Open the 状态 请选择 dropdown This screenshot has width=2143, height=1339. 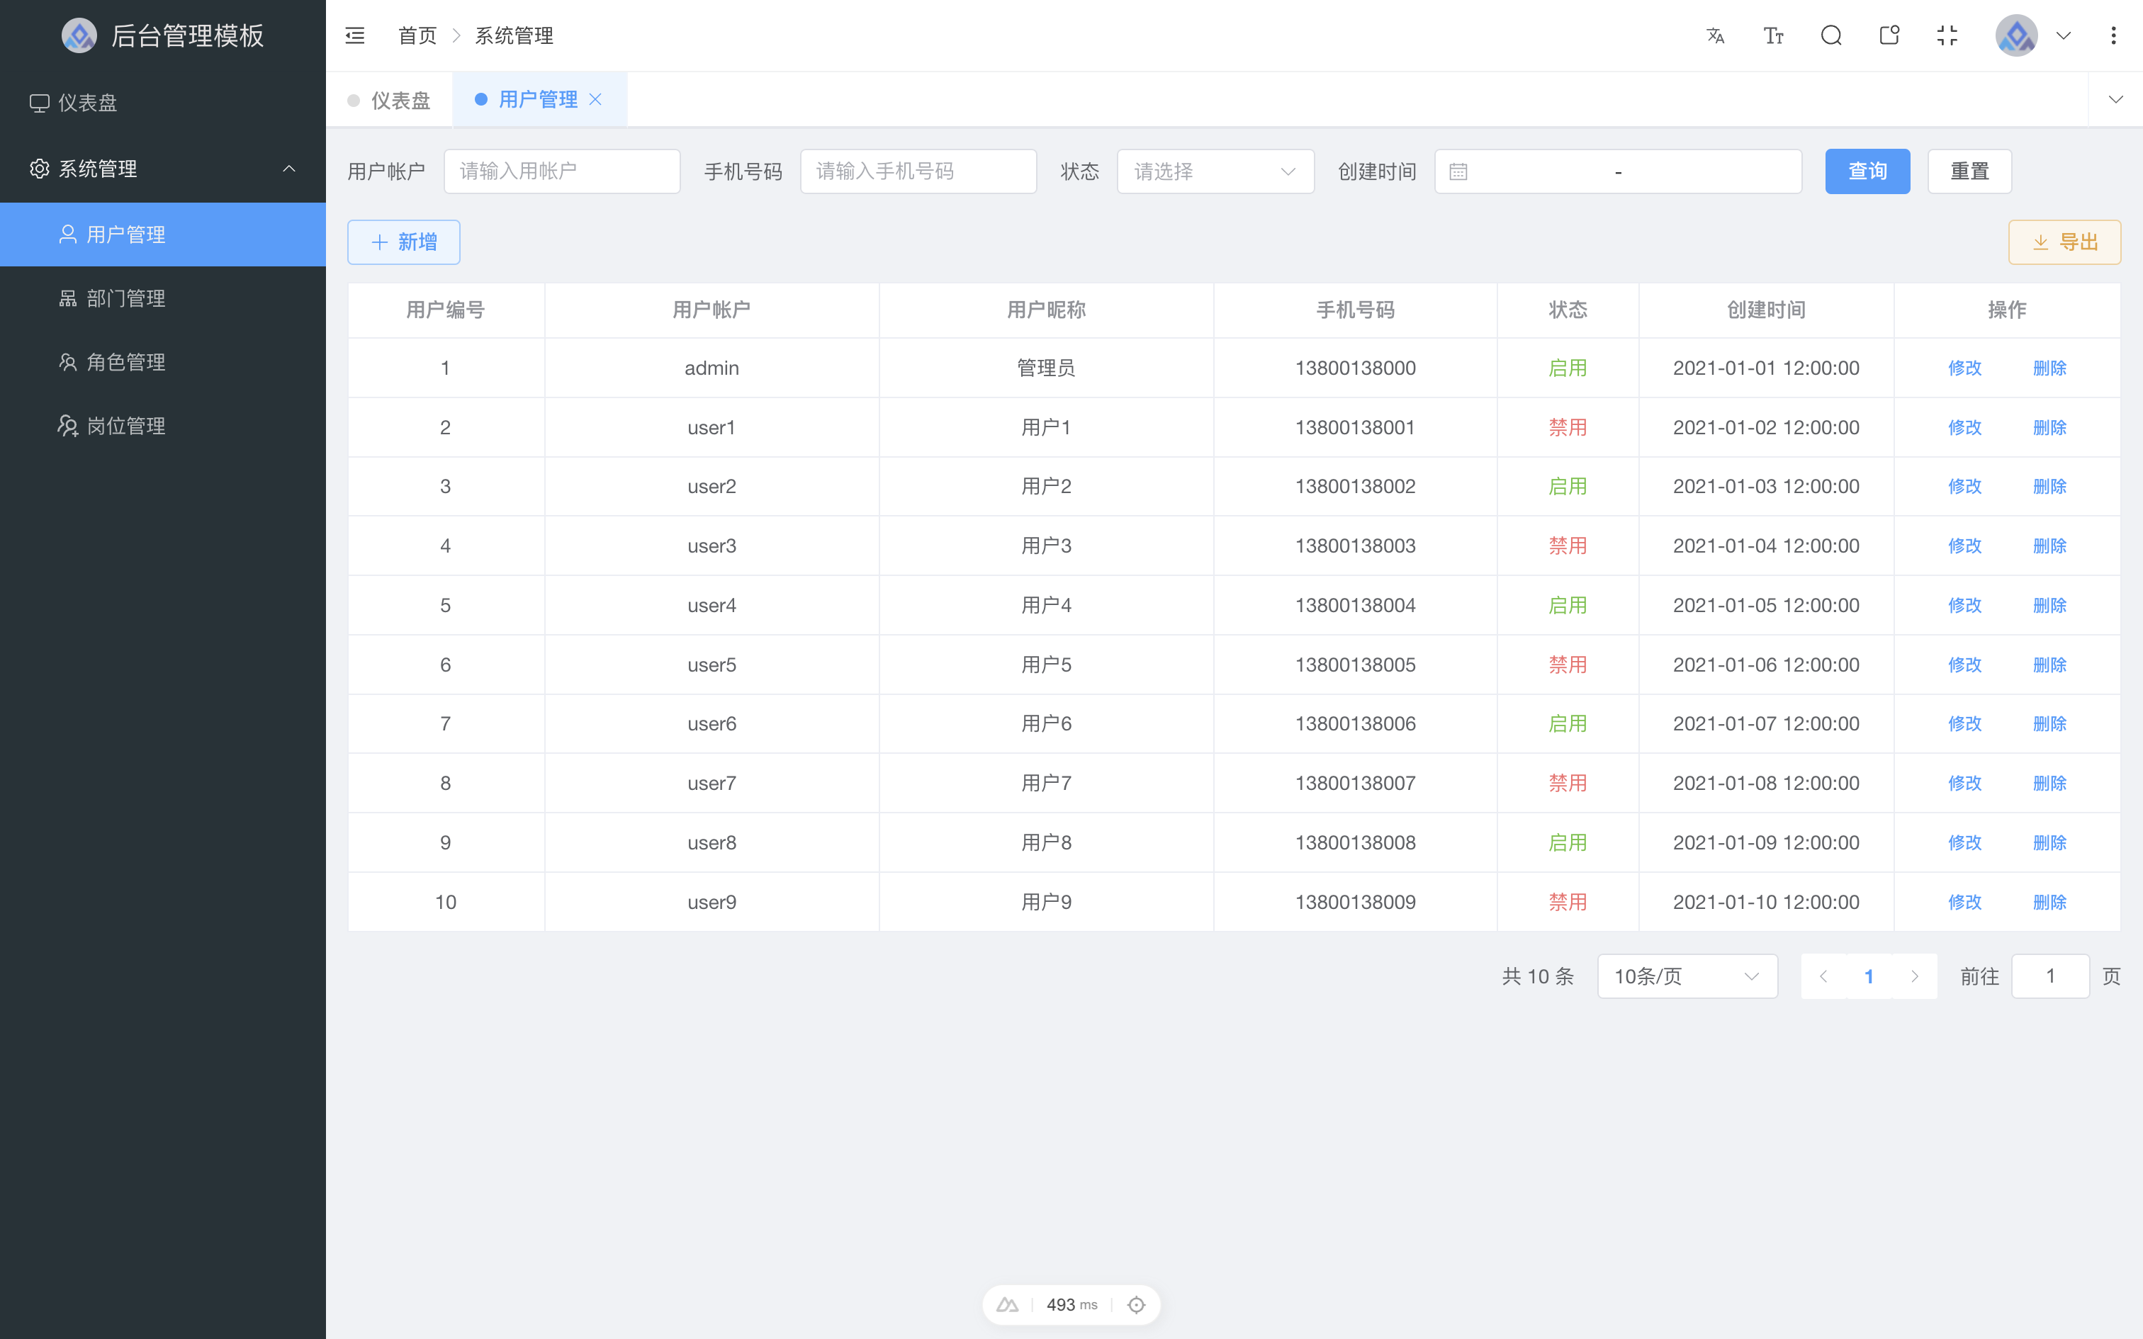tap(1215, 171)
